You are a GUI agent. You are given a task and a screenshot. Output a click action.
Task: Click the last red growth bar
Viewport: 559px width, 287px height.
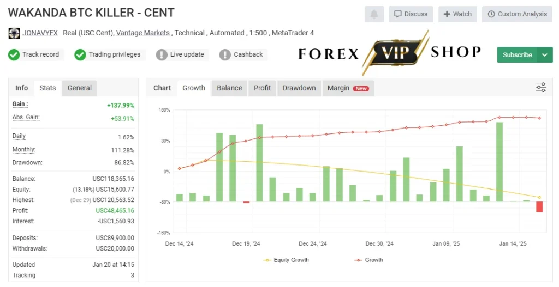(539, 207)
